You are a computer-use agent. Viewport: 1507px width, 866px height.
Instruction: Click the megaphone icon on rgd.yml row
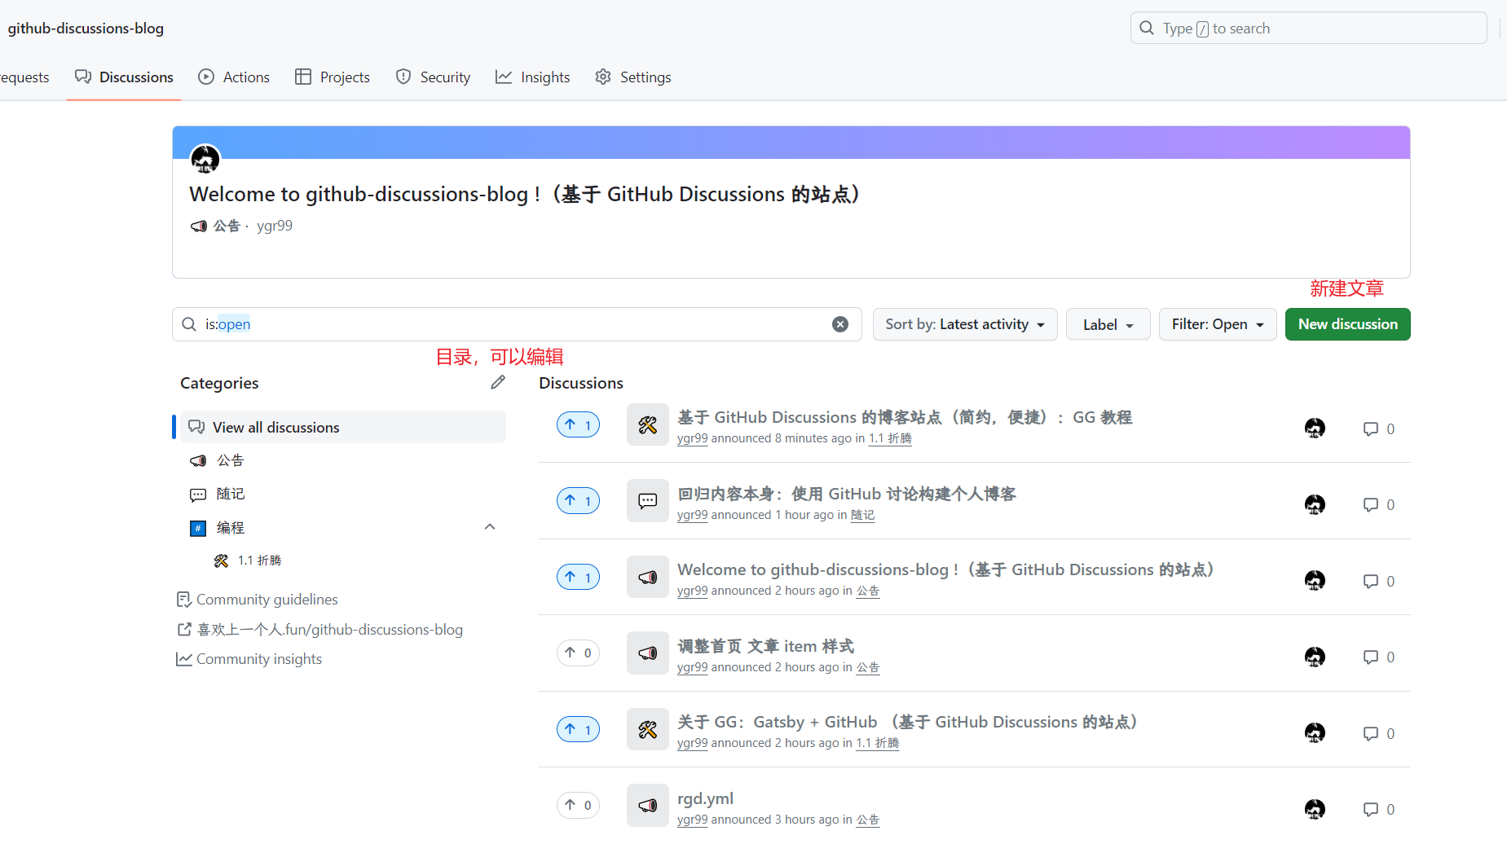(648, 805)
